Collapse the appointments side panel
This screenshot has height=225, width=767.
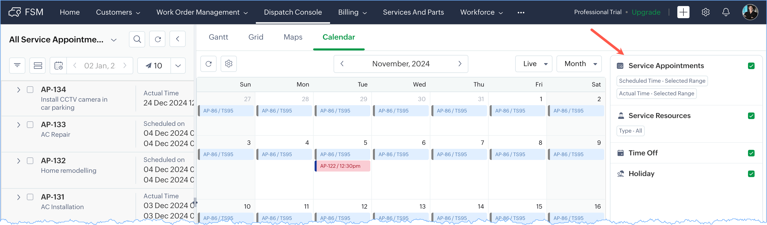(178, 39)
